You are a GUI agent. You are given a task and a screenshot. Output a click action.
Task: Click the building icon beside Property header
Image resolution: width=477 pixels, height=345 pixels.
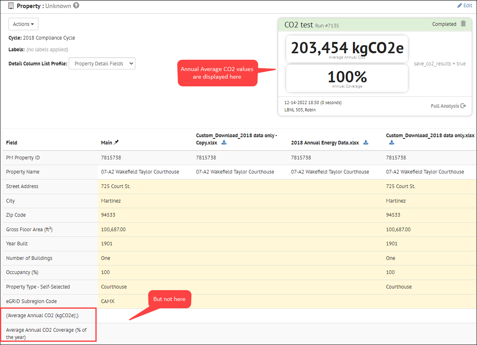11,6
